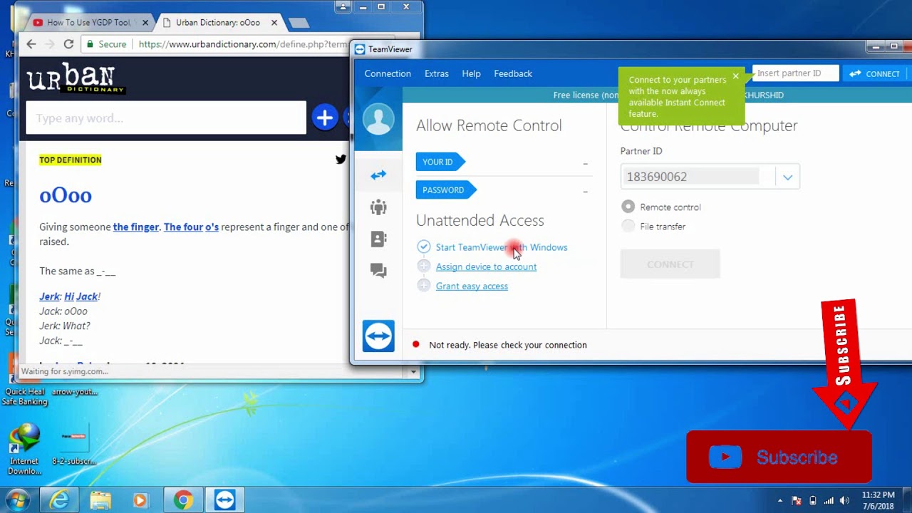Switch to TeamViewer in the taskbar
The height and width of the screenshot is (513, 912).
224,501
